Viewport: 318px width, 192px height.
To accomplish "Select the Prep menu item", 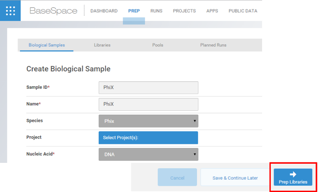I will (x=134, y=11).
